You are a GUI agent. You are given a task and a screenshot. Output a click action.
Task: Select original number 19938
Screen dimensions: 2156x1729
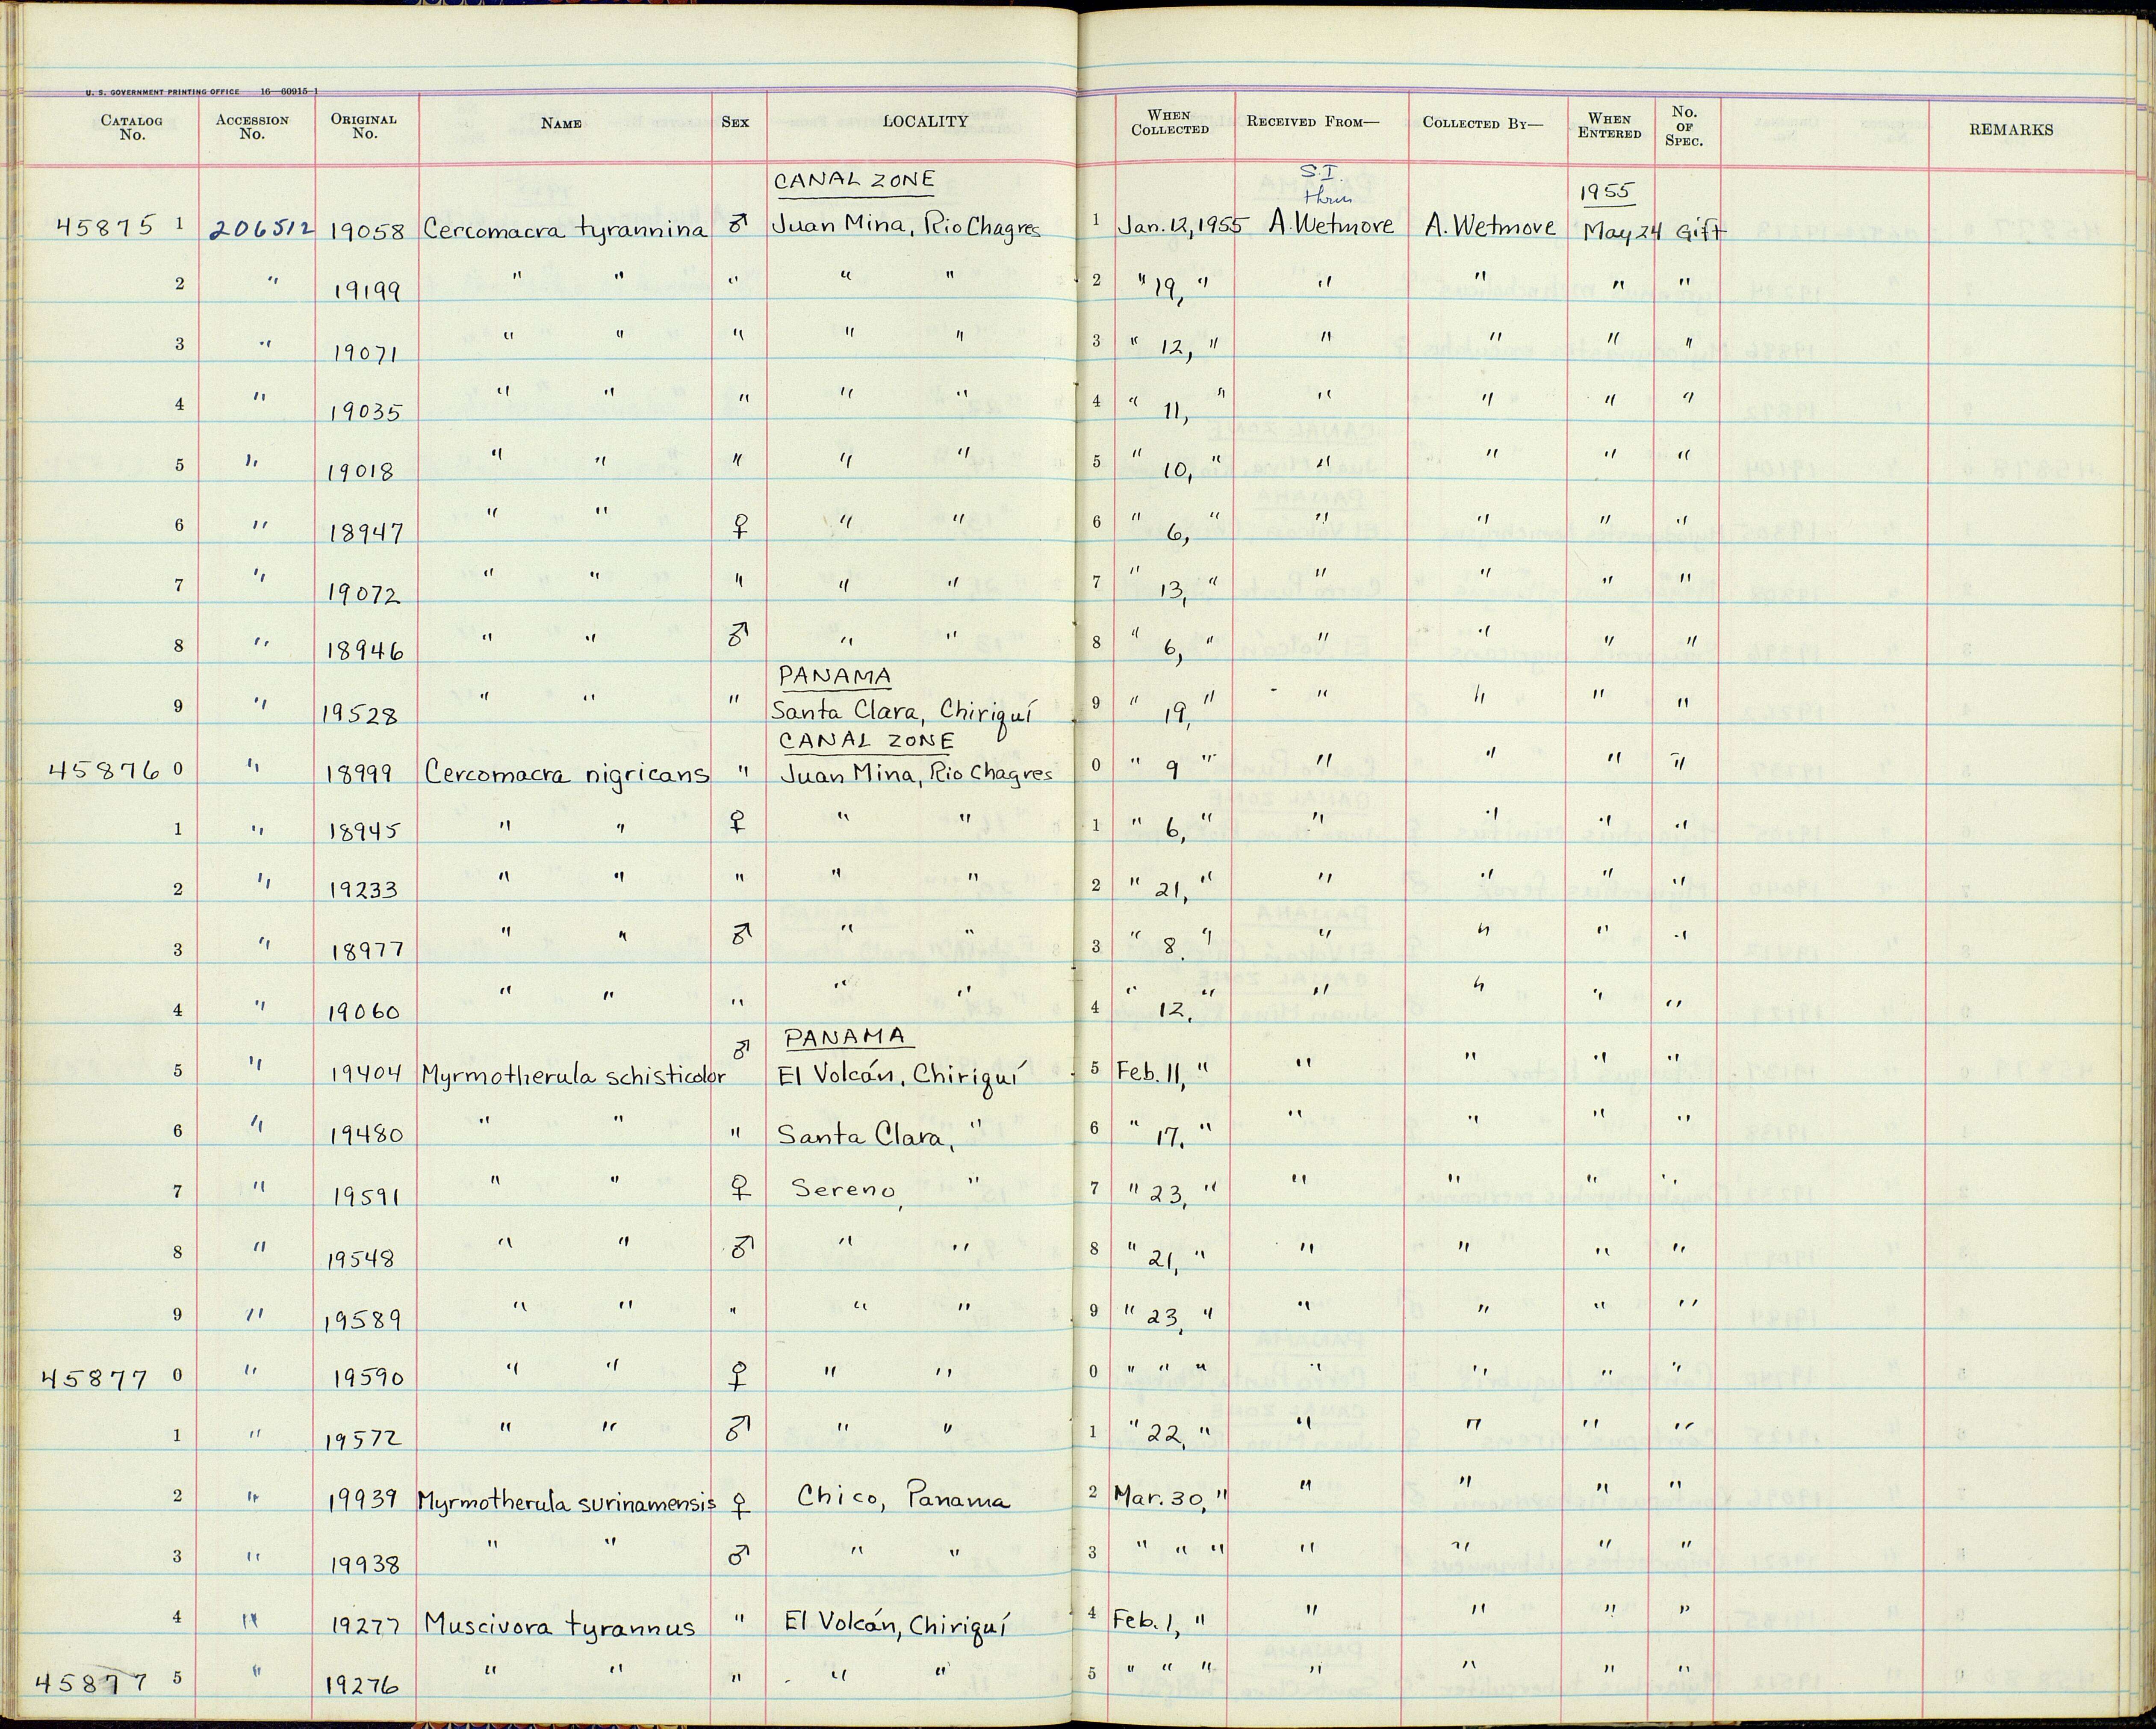(x=366, y=1563)
